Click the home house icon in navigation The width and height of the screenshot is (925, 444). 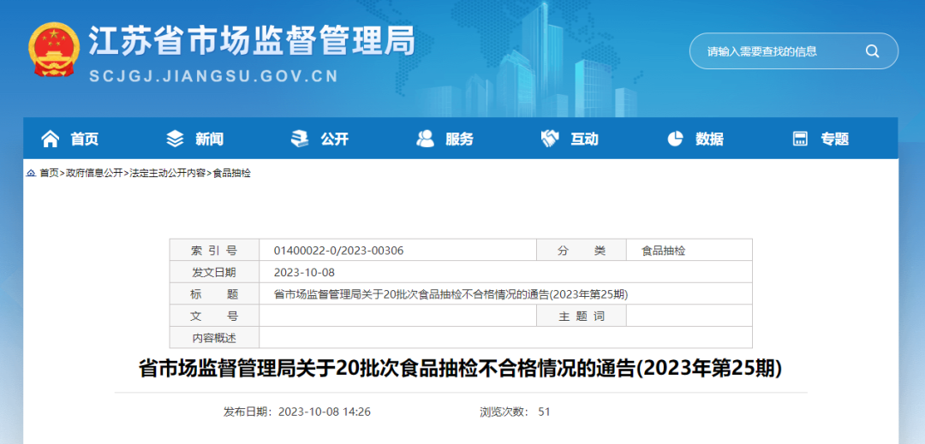pos(51,139)
